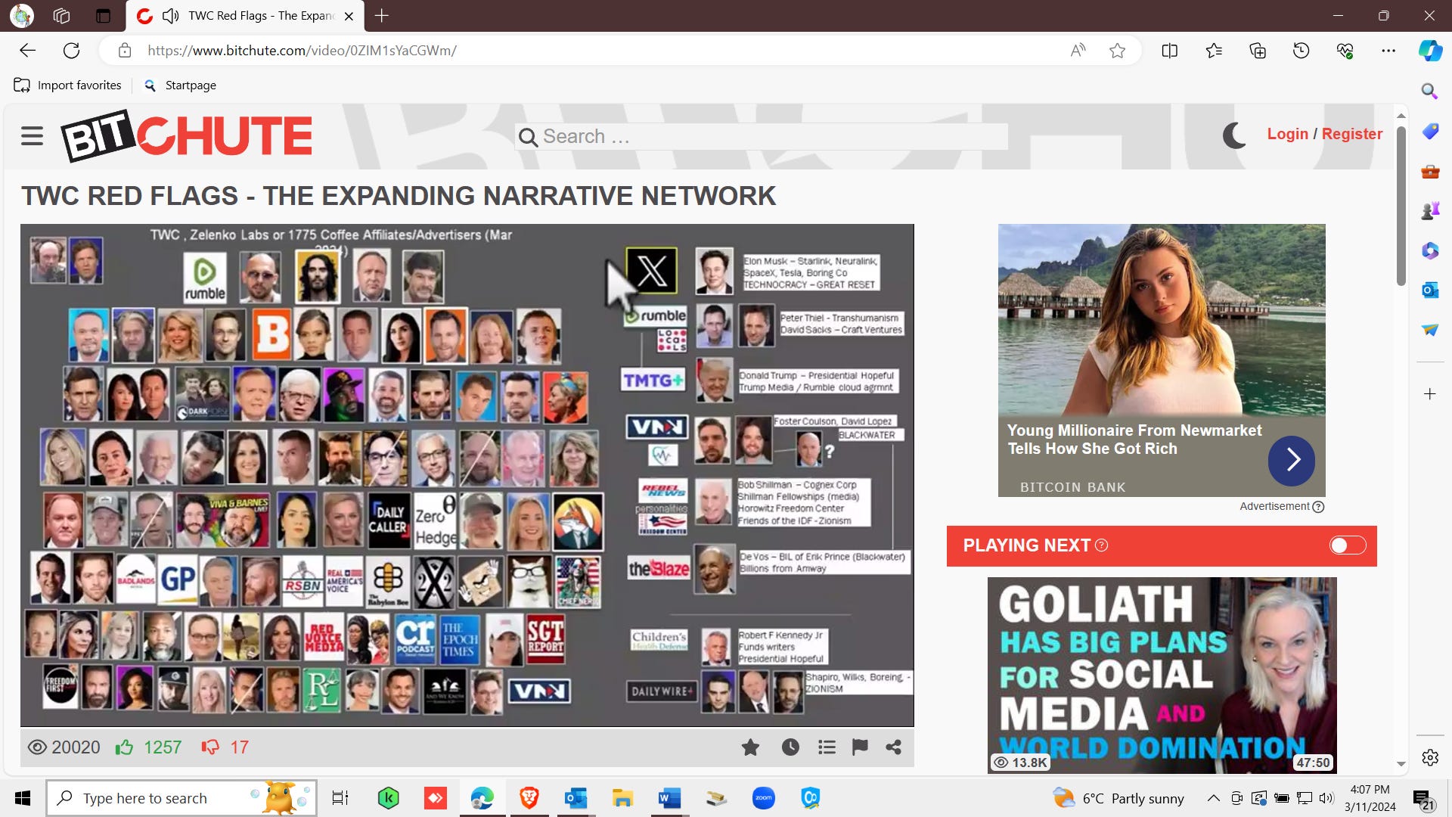Open Word from the taskbar

(669, 798)
